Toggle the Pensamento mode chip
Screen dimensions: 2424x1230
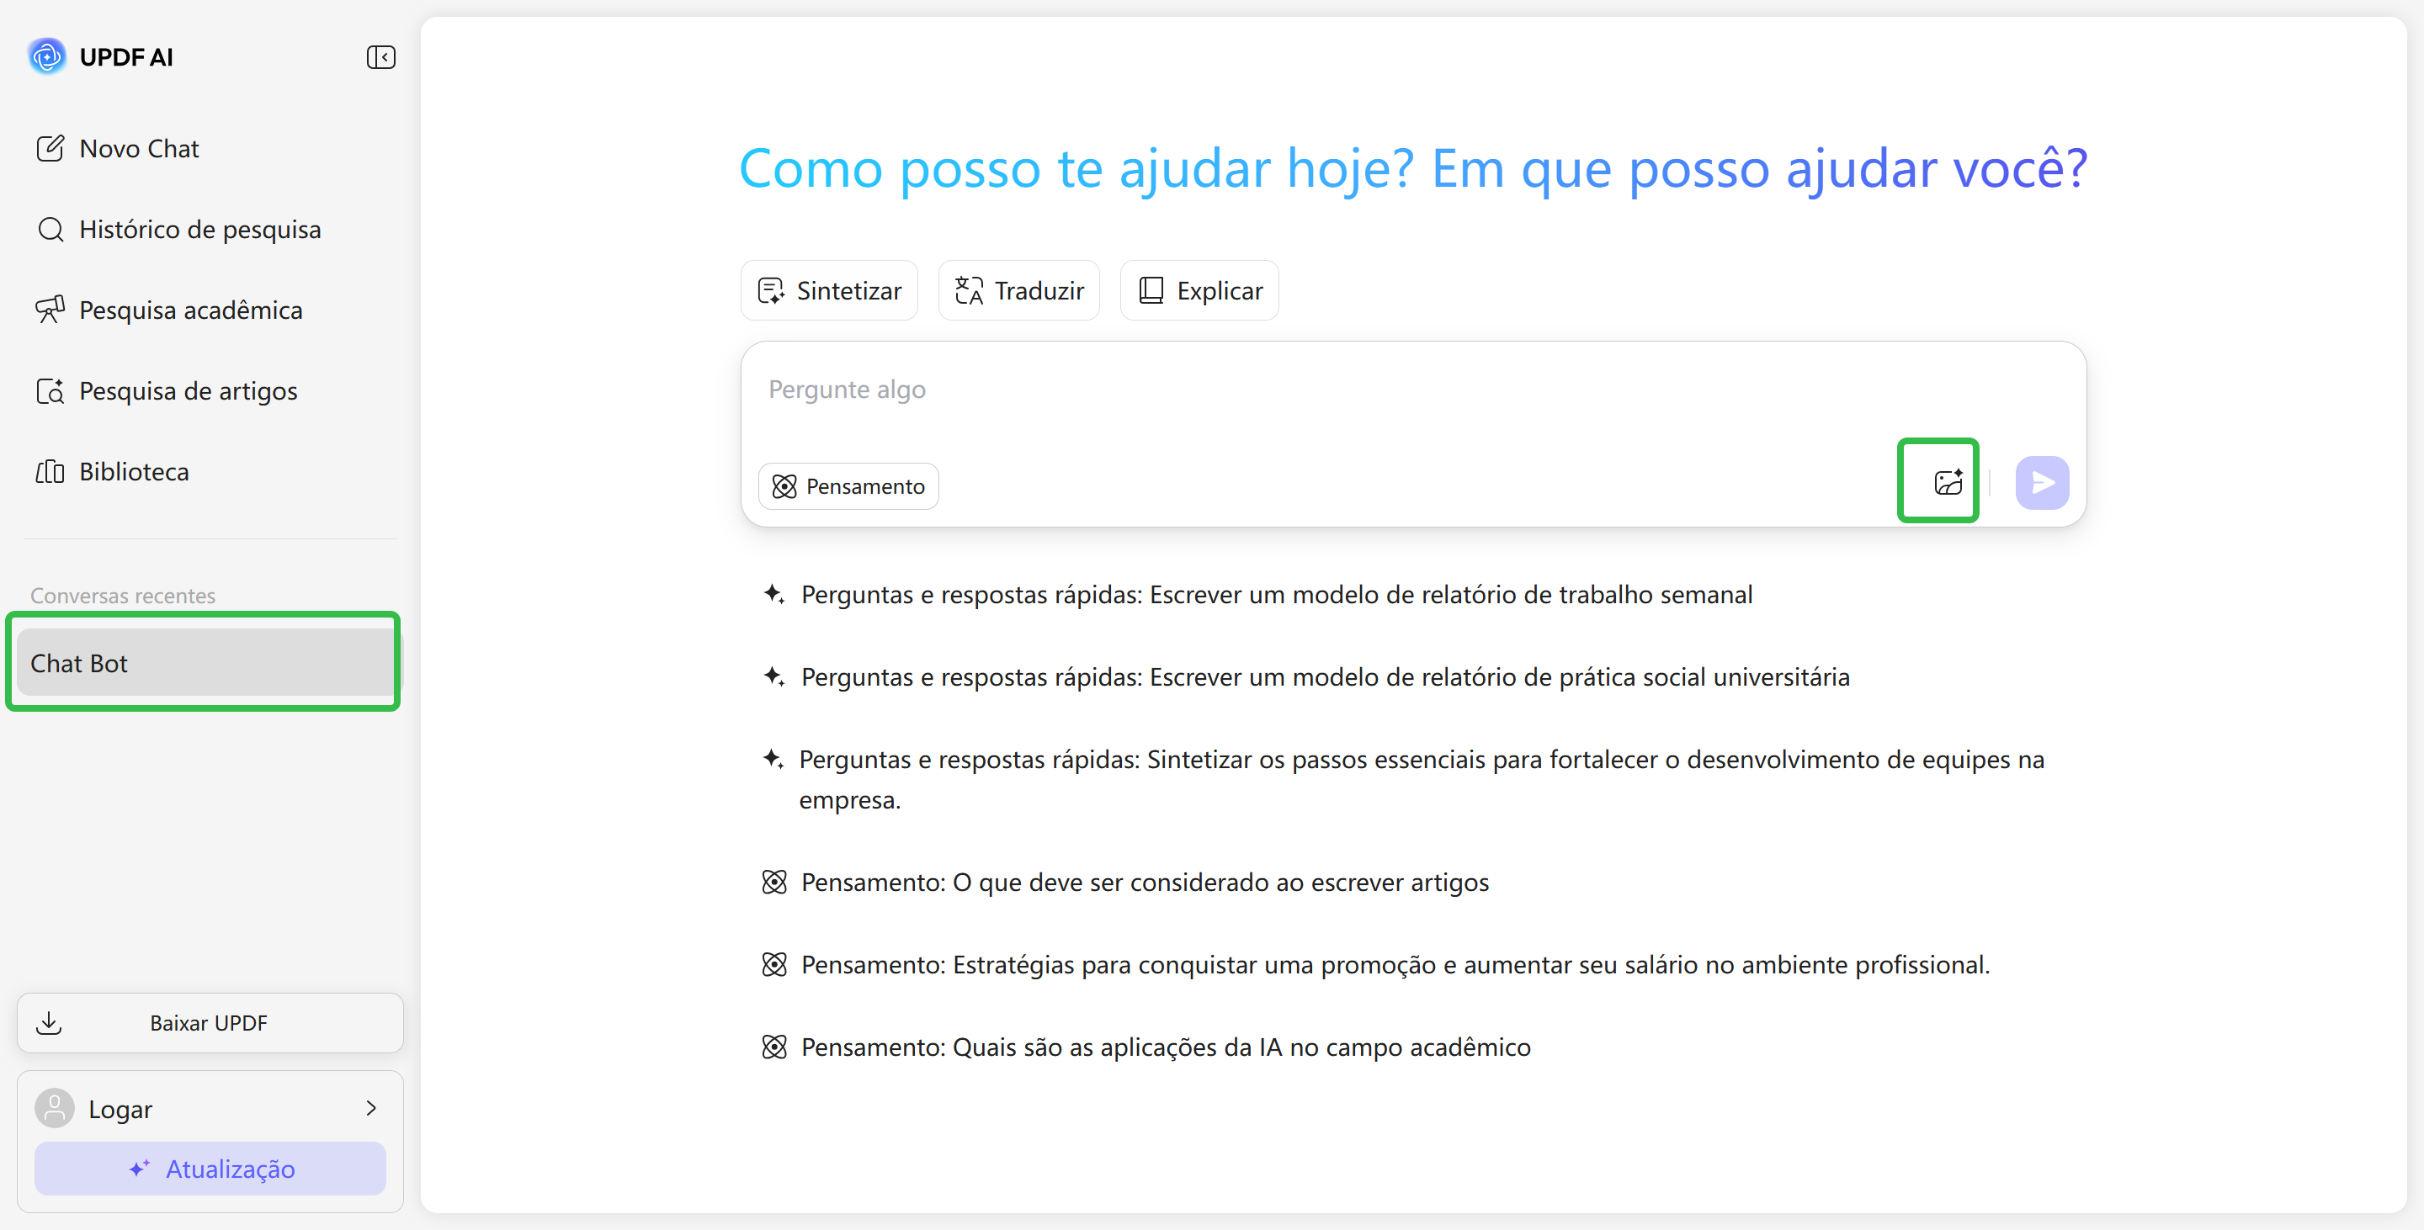click(848, 486)
